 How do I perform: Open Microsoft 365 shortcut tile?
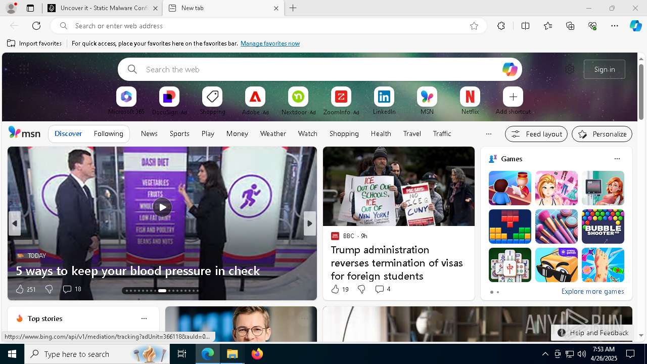click(126, 97)
